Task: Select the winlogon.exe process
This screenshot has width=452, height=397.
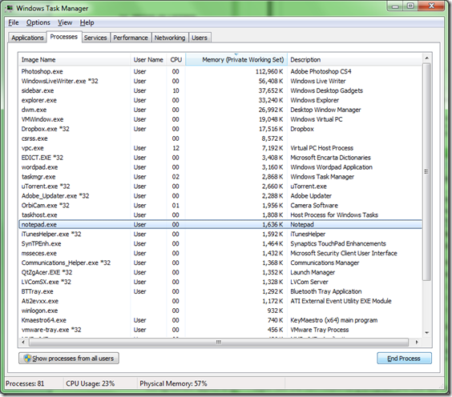Action: coord(220,311)
